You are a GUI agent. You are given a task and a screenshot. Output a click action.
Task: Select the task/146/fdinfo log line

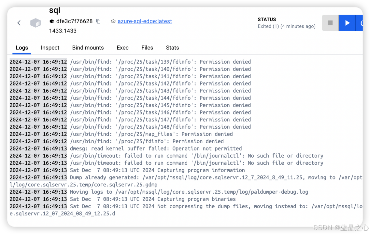130,112
